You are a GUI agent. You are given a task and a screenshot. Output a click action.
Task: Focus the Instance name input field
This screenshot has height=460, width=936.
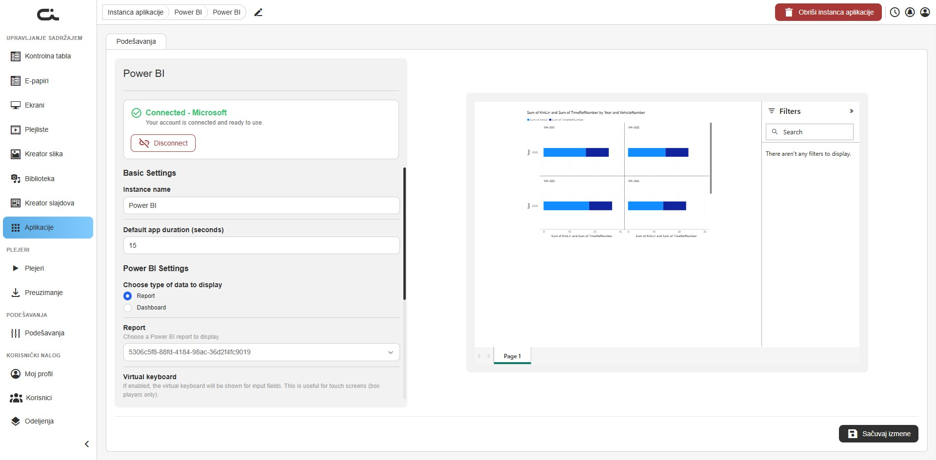point(261,205)
